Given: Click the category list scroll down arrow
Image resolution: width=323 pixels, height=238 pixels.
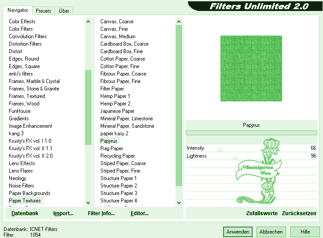Looking at the screenshot, I should click(88, 202).
